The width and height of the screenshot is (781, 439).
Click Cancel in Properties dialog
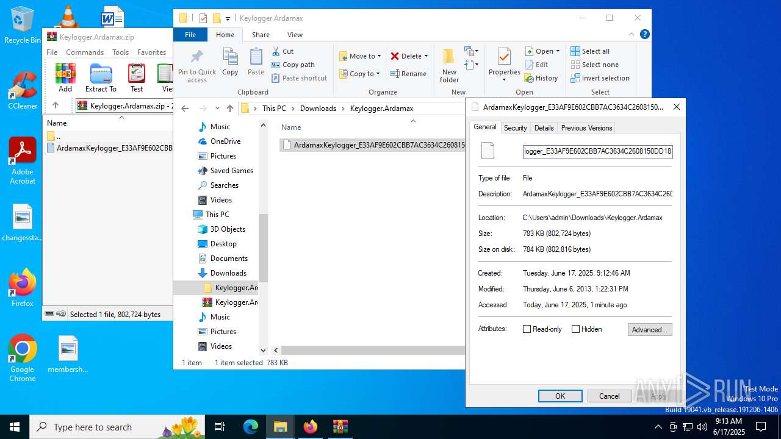609,396
